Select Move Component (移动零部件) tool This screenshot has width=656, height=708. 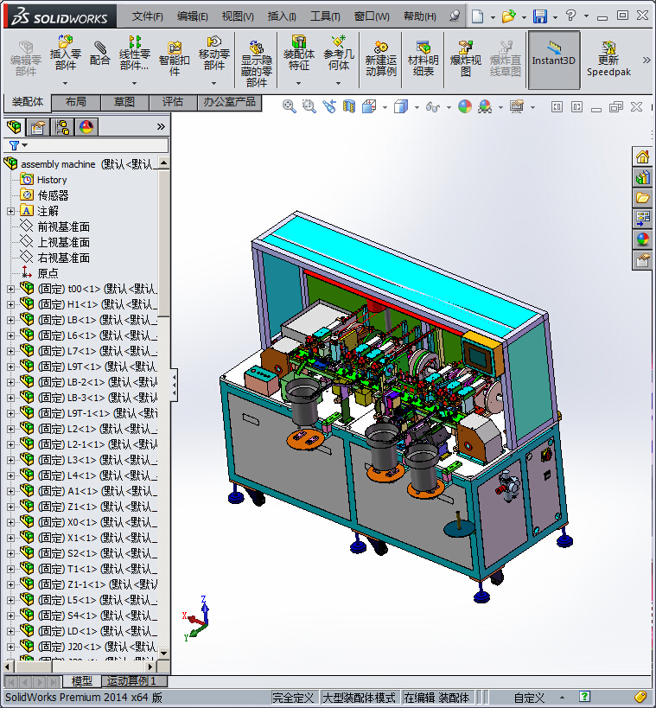(214, 53)
